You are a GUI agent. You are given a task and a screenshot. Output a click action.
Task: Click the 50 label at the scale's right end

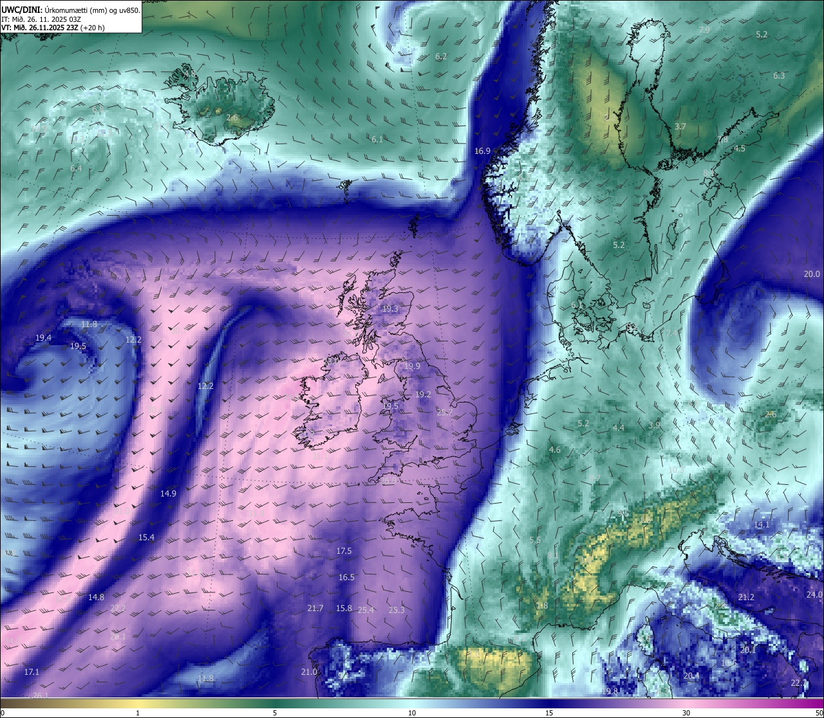click(x=819, y=713)
